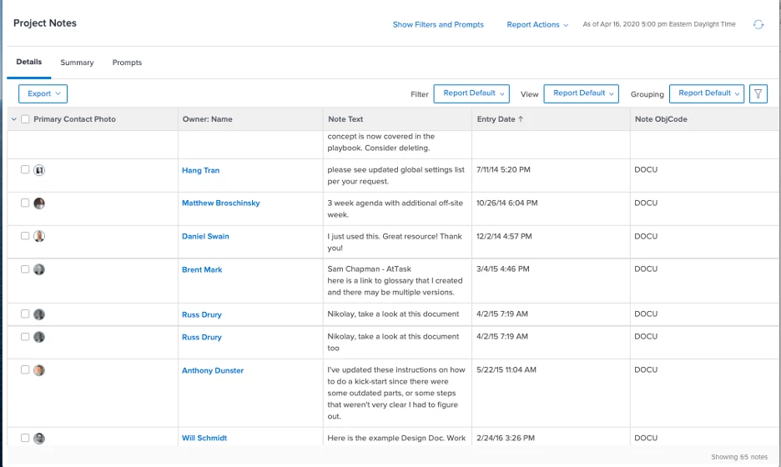781x467 pixels.
Task: Click the entry date '3/4/15 4:46 PM'
Action: pos(502,269)
